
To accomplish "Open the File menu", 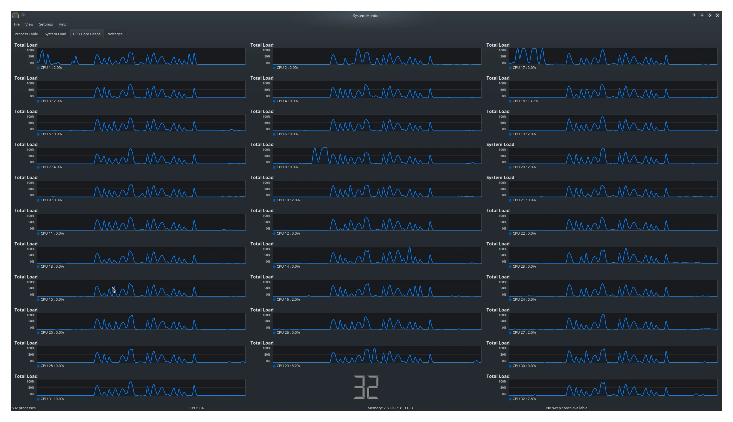I will (17, 24).
